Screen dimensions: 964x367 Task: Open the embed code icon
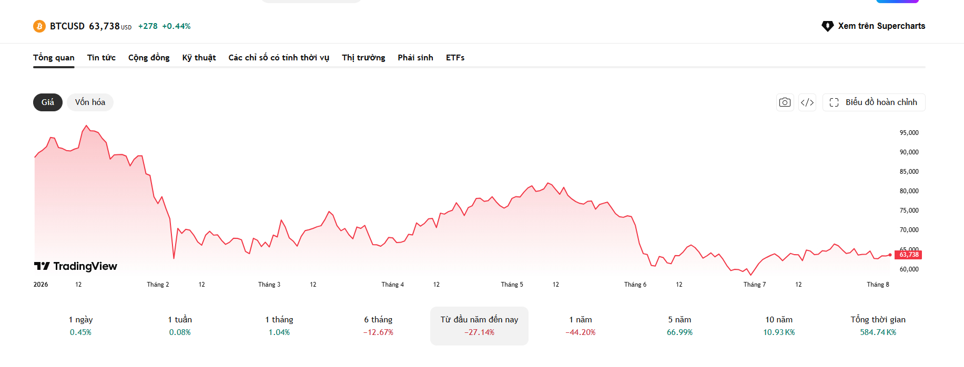pyautogui.click(x=807, y=102)
